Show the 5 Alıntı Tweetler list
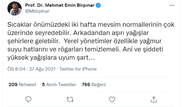 (59, 85)
